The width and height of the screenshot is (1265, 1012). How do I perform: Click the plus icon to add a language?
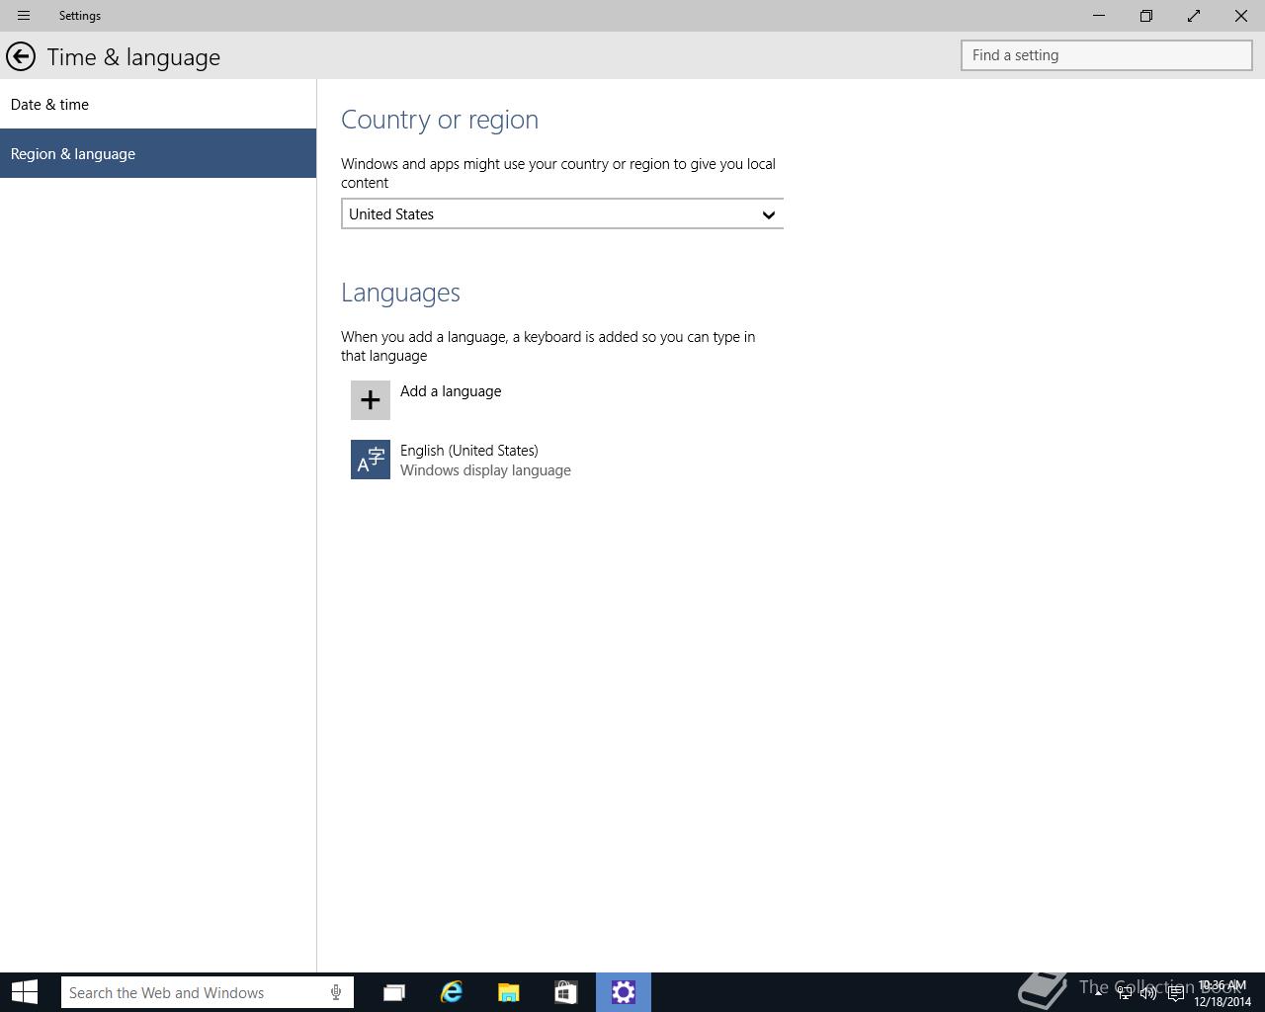coord(371,400)
